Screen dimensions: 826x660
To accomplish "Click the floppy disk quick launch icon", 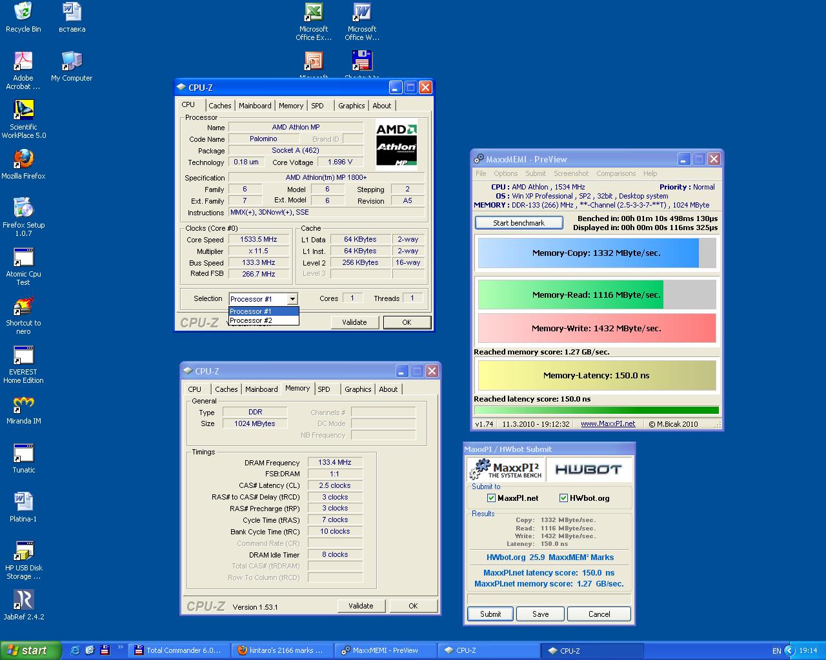I will [105, 650].
